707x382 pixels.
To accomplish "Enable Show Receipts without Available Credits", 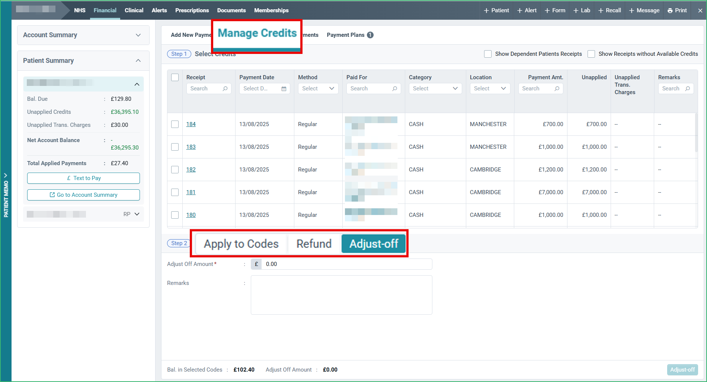I will point(591,54).
